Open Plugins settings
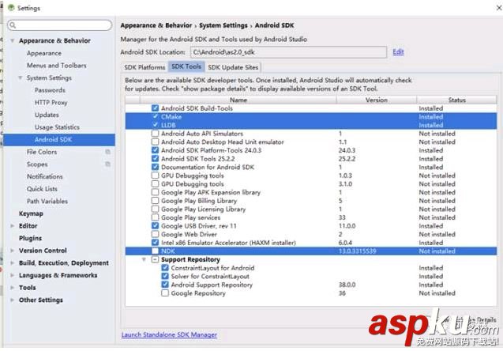Screen dimensions: 503x351 pos(30,238)
